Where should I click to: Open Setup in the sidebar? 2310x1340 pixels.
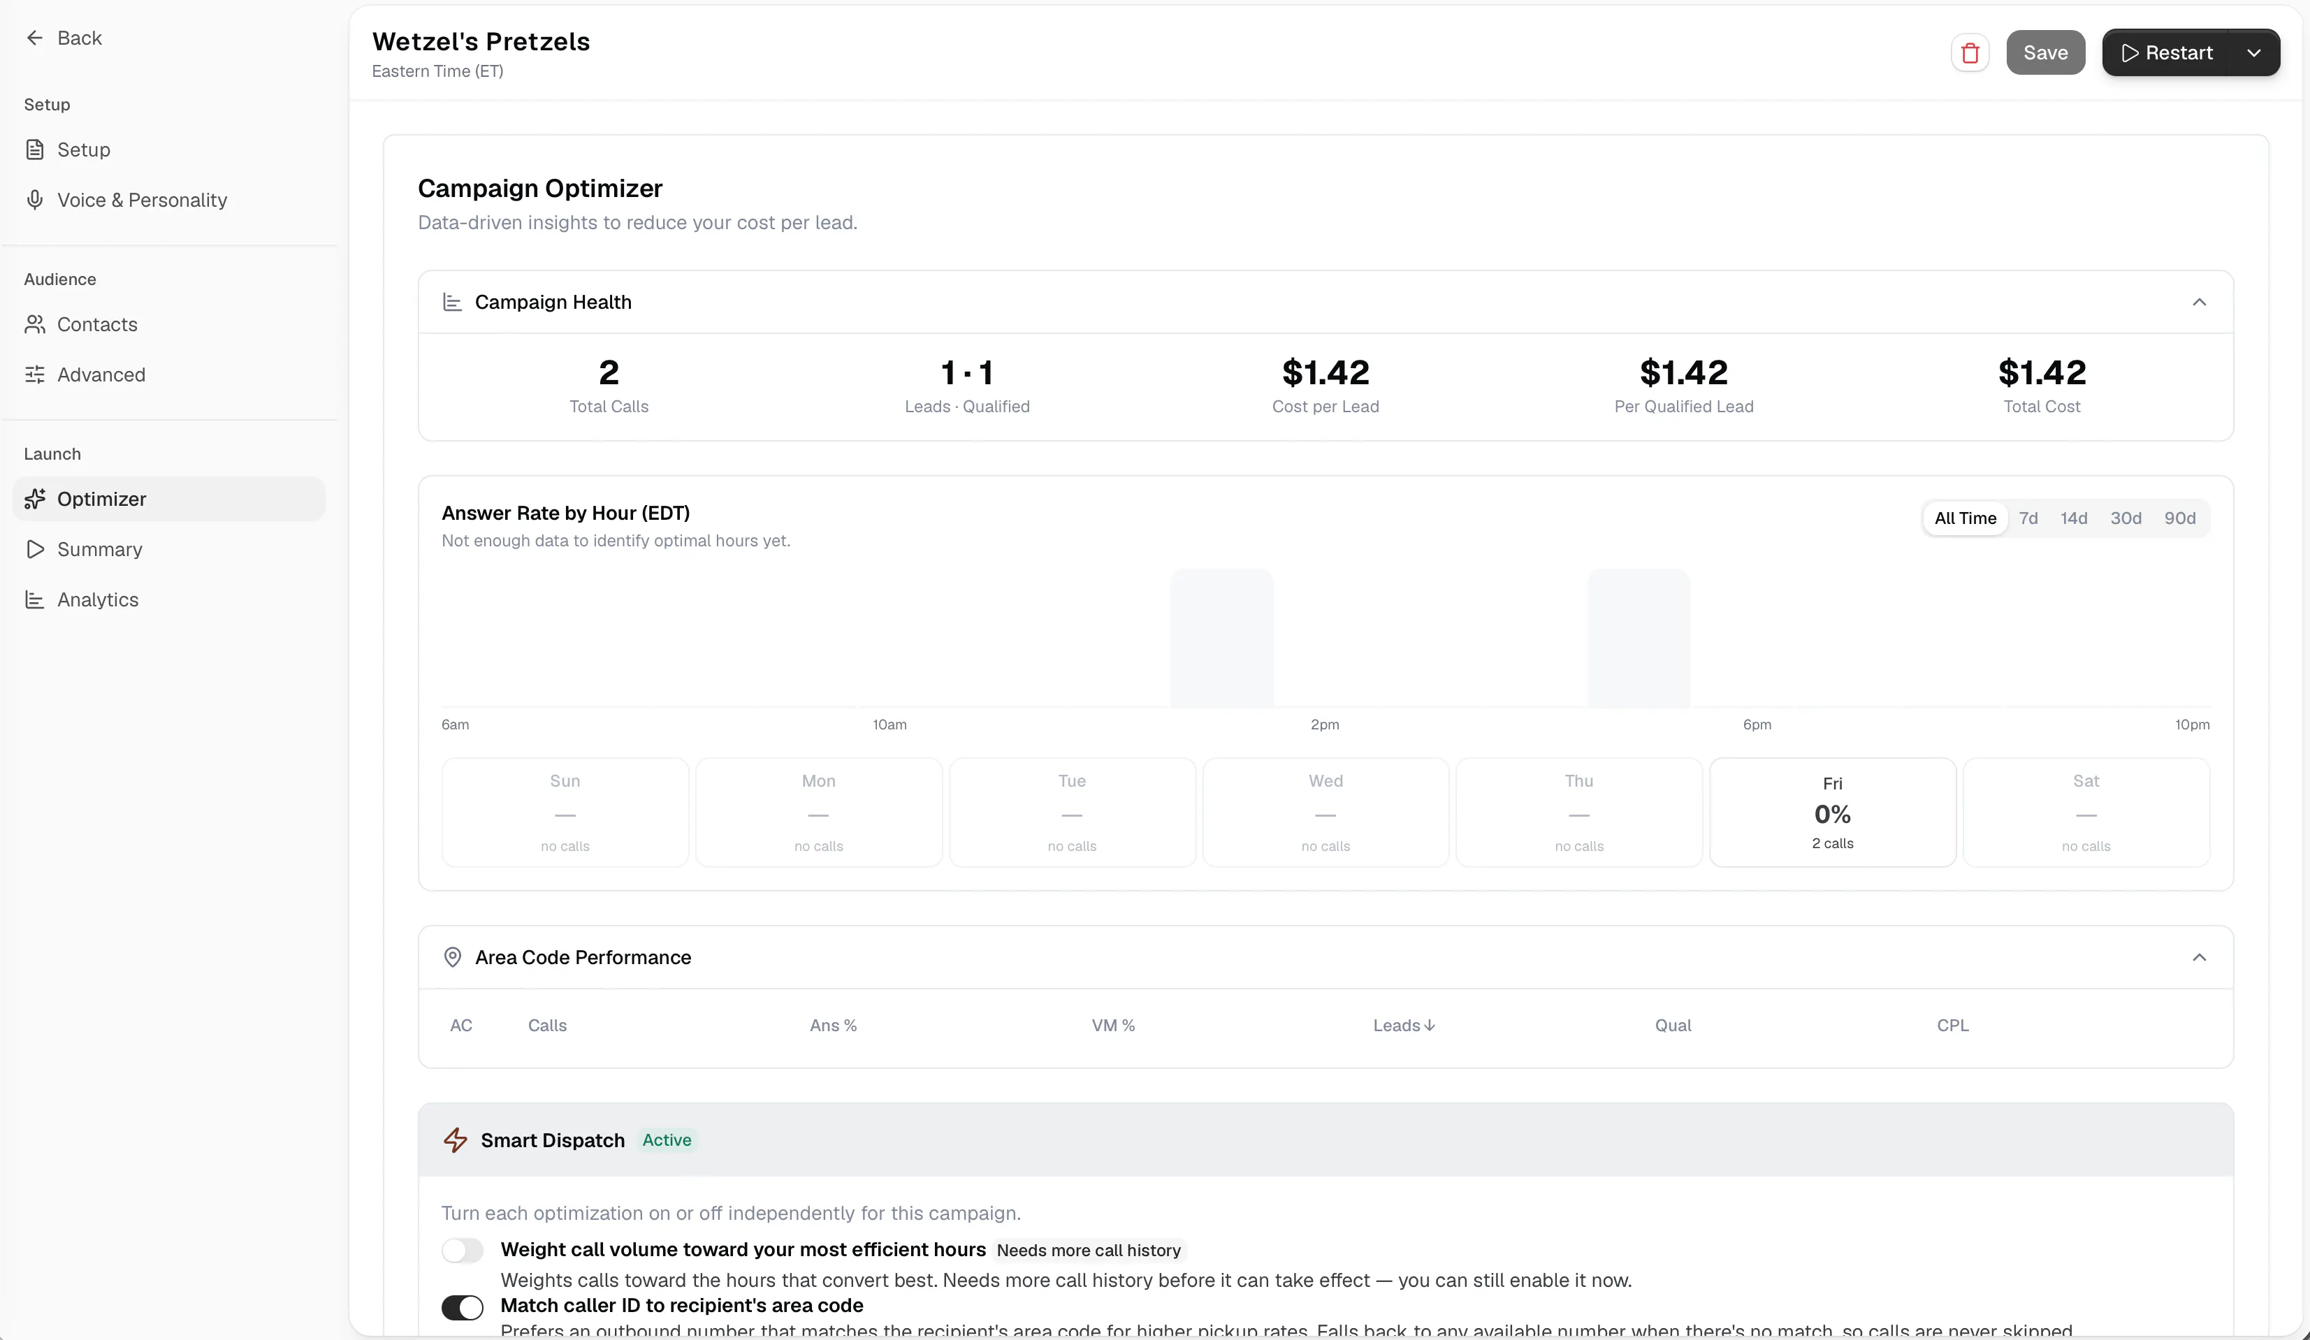coord(168,150)
